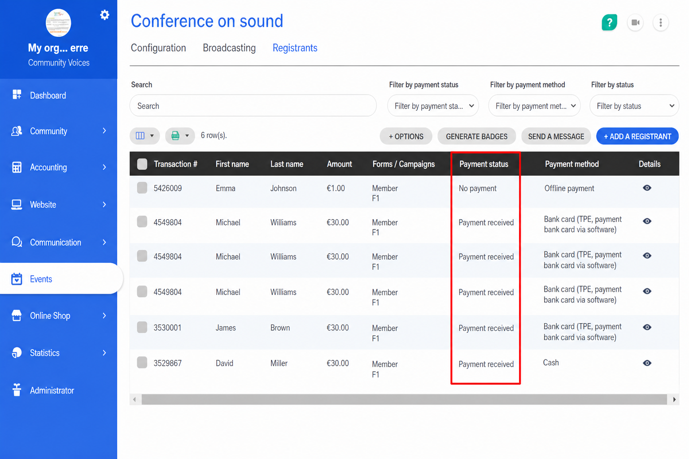
Task: Open the print/export icon dropdown
Action: pos(180,136)
